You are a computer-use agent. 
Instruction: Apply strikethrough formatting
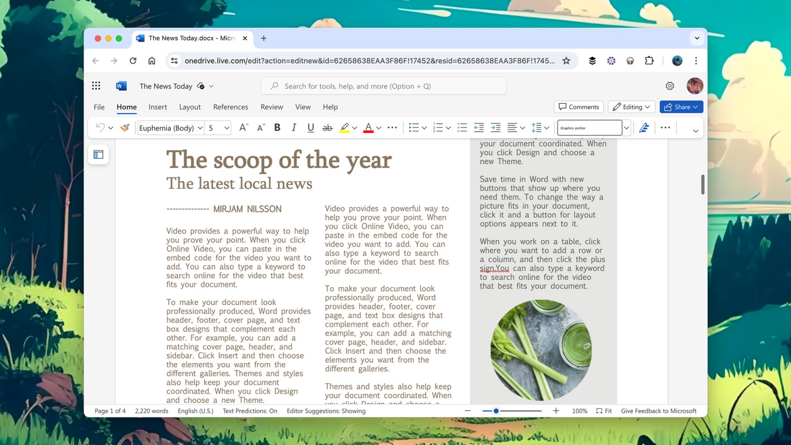click(x=327, y=127)
